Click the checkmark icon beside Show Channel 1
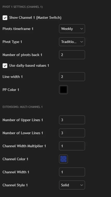The height and width of the screenshot is (197, 111). coord(5,18)
